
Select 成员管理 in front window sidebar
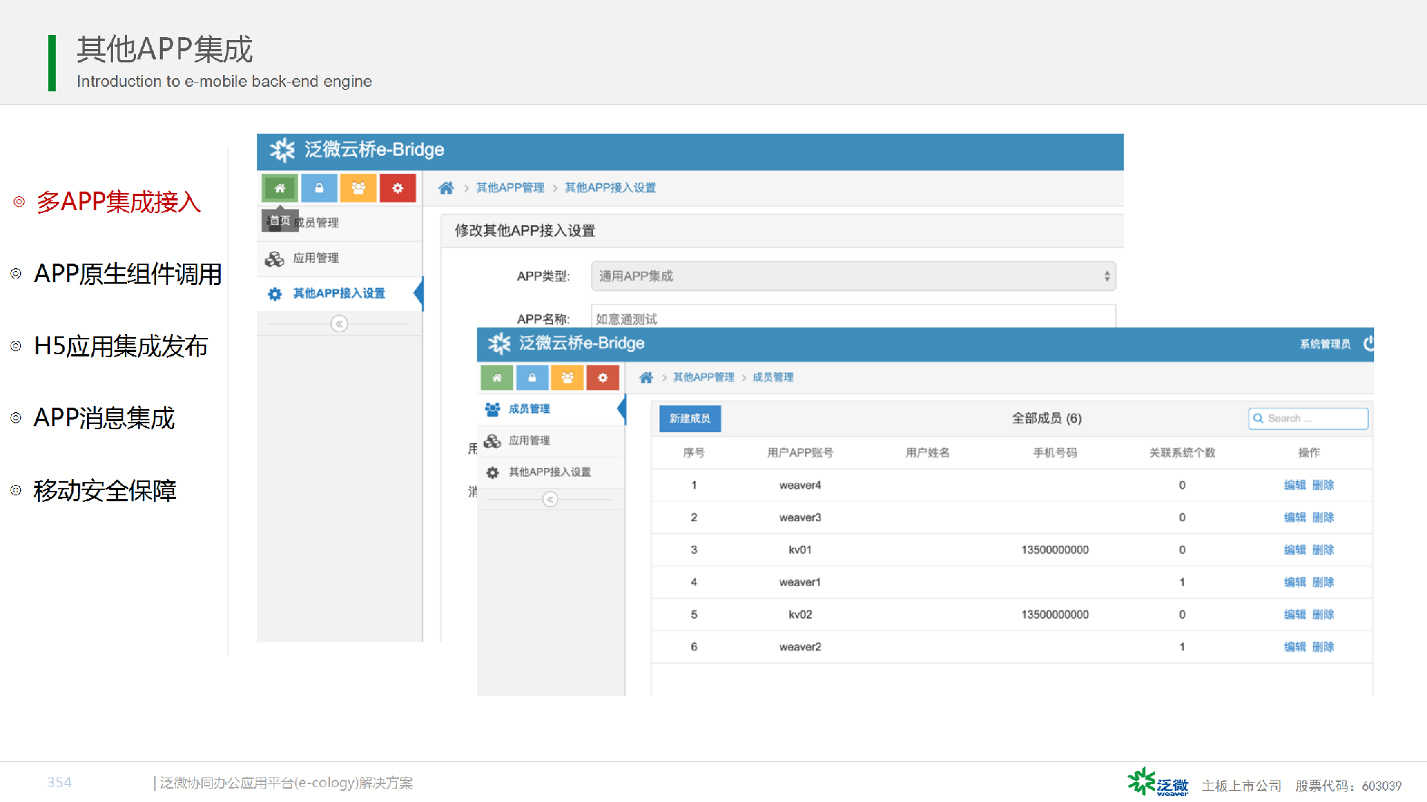coord(551,409)
